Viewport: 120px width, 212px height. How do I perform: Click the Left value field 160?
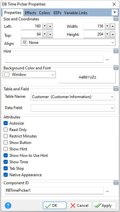coord(32,26)
